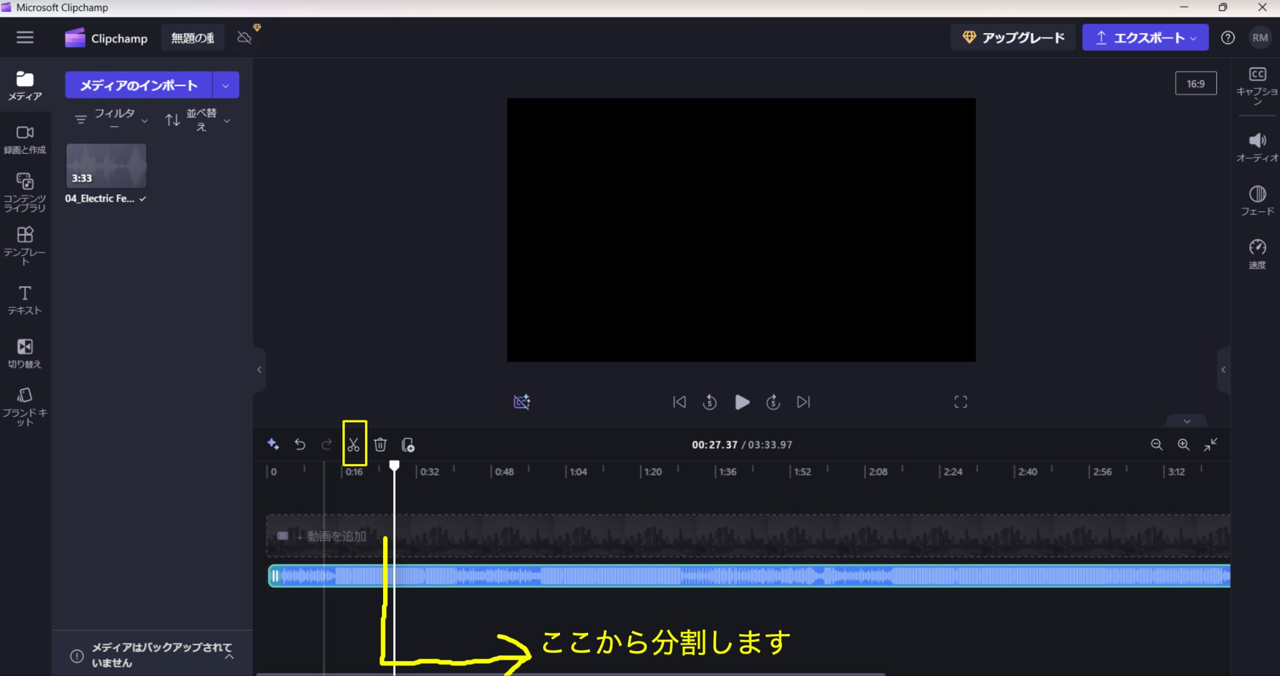
Task: Select the 04_Electric Fe... audio thumbnail
Action: (106, 166)
